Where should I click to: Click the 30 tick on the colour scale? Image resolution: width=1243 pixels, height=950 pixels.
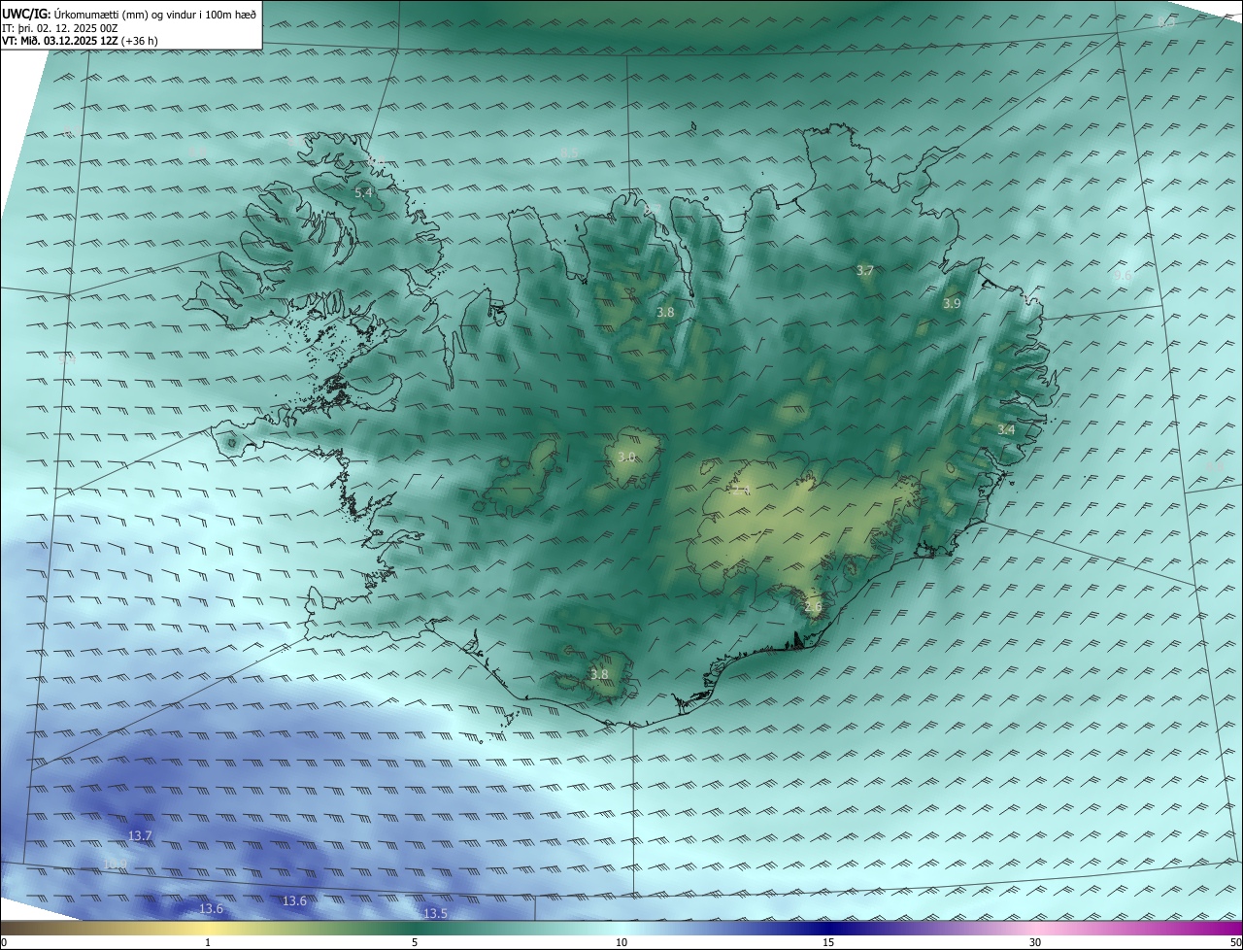[1035, 943]
